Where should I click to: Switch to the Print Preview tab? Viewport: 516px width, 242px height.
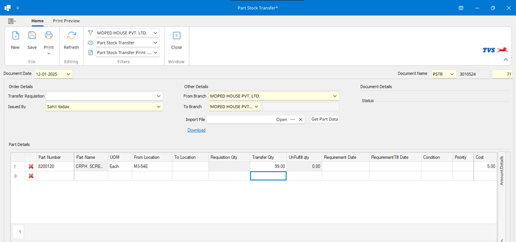point(66,21)
